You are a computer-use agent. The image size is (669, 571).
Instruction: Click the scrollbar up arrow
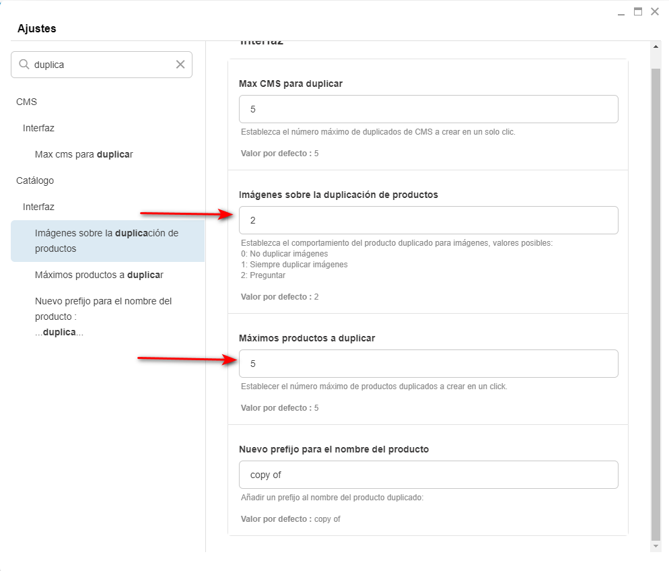point(656,46)
